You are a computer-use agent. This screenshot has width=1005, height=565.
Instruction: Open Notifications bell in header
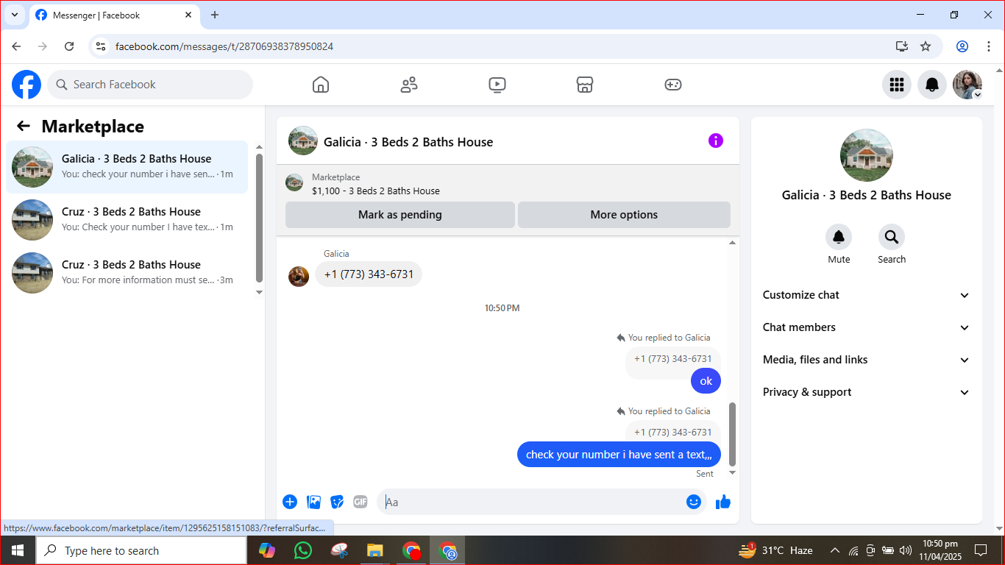[x=932, y=85]
